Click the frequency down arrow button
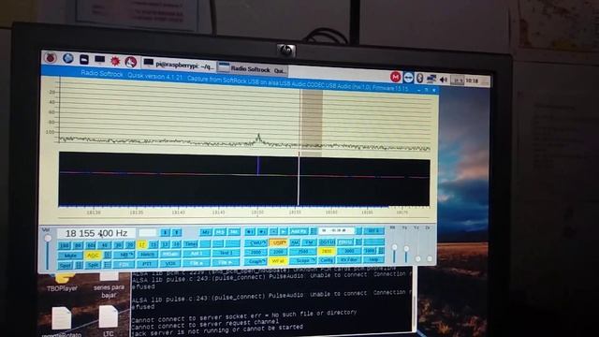 [165, 232]
